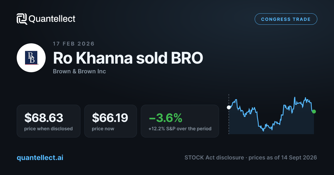This screenshot has width=334, height=175.
Task: Click the white start dot on chart
Action: [x=229, y=107]
